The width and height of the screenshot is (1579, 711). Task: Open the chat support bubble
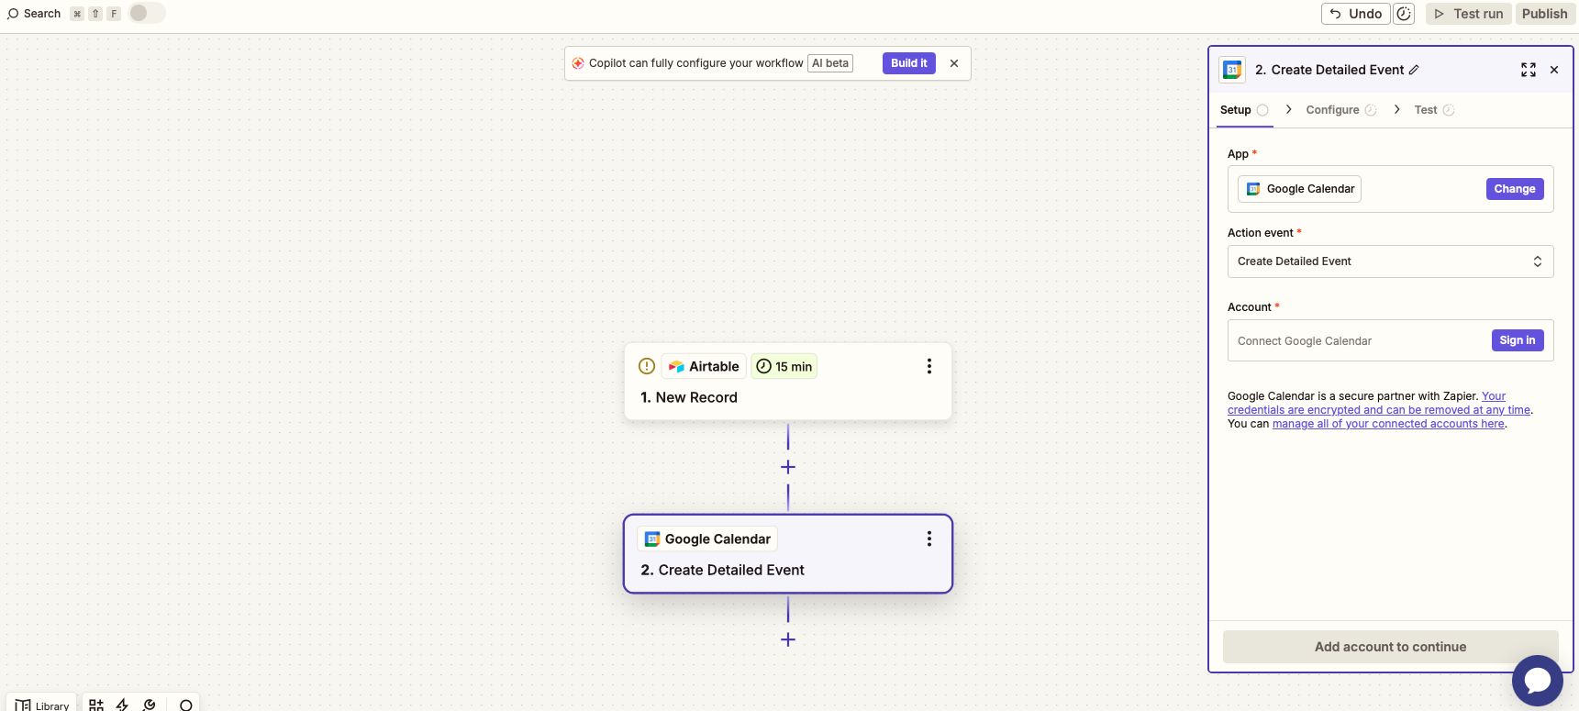click(x=1538, y=681)
